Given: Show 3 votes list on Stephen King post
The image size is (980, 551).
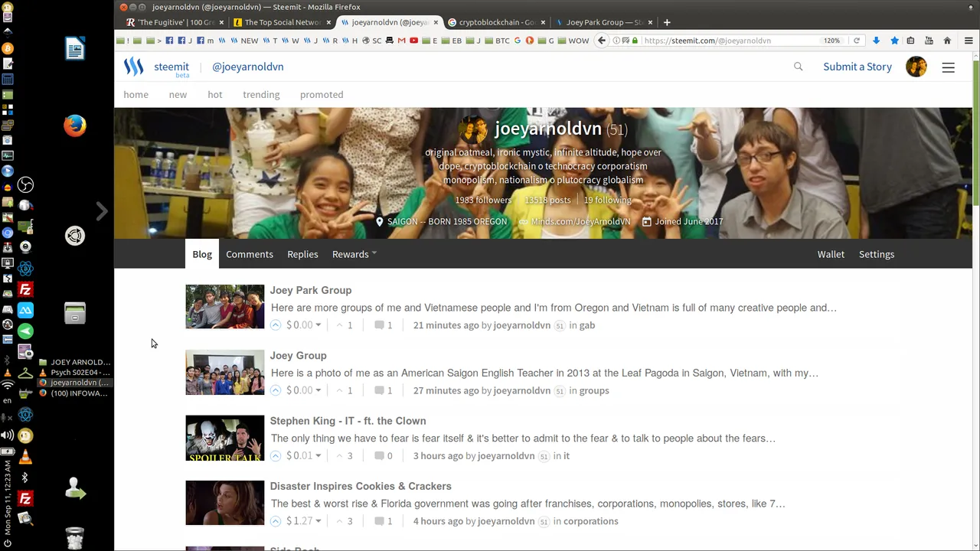Looking at the screenshot, I should pos(345,456).
